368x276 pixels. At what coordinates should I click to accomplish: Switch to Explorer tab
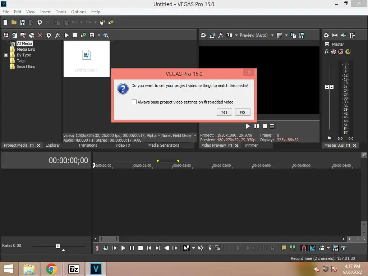53,145
